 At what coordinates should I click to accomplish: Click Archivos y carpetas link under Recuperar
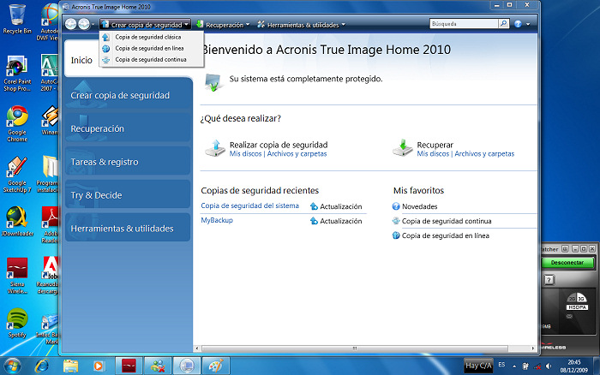point(484,154)
